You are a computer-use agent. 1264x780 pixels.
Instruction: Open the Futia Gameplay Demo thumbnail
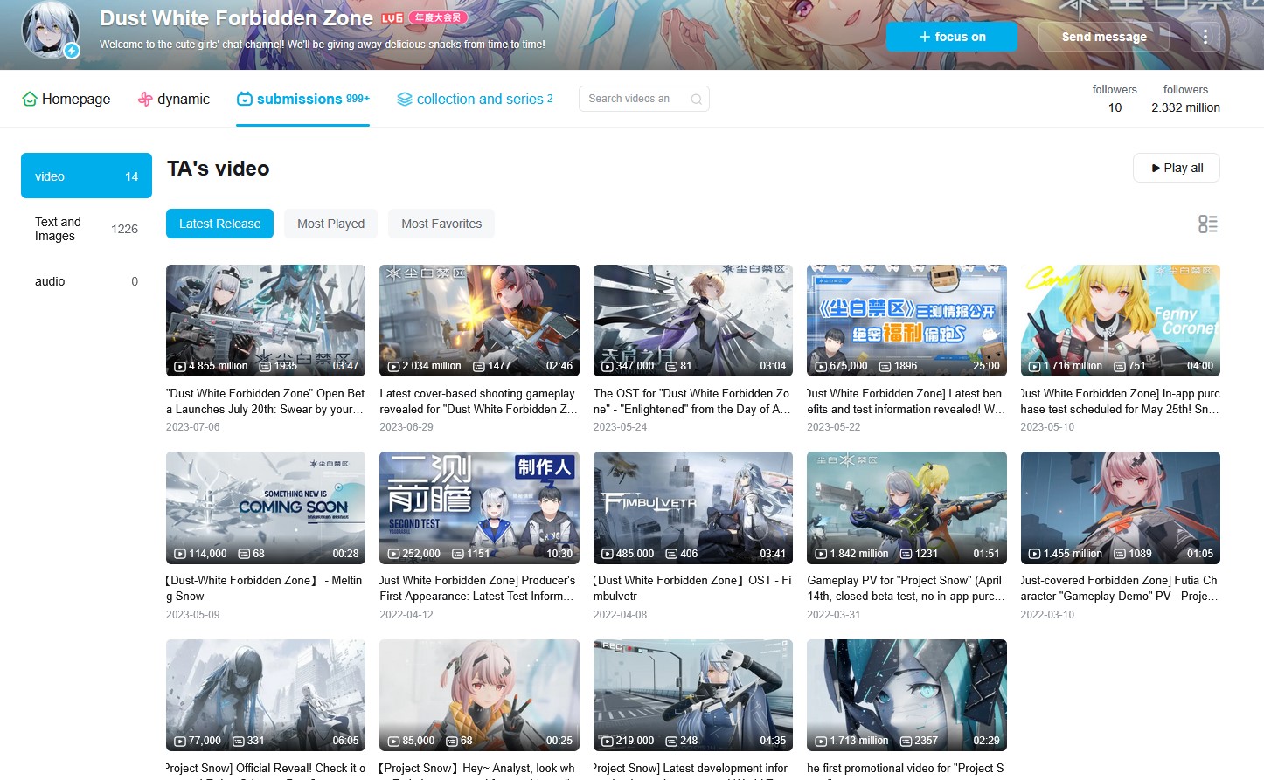coord(1121,507)
